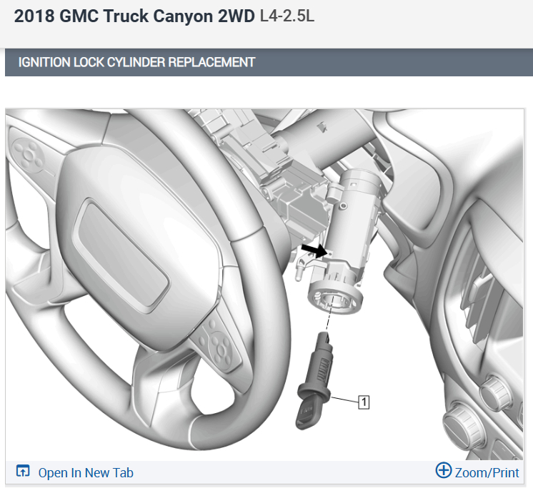Click the L4-2.5L engine label
The height and width of the screenshot is (488, 533).
click(287, 16)
